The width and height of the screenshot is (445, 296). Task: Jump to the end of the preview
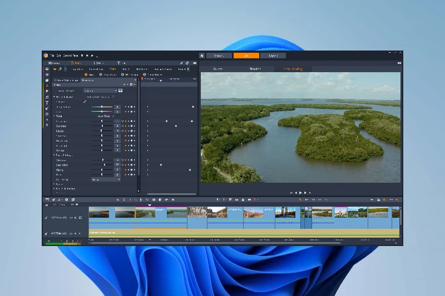310,193
